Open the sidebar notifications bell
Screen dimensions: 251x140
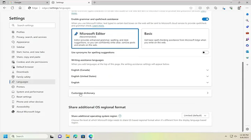[x=247, y=14]
